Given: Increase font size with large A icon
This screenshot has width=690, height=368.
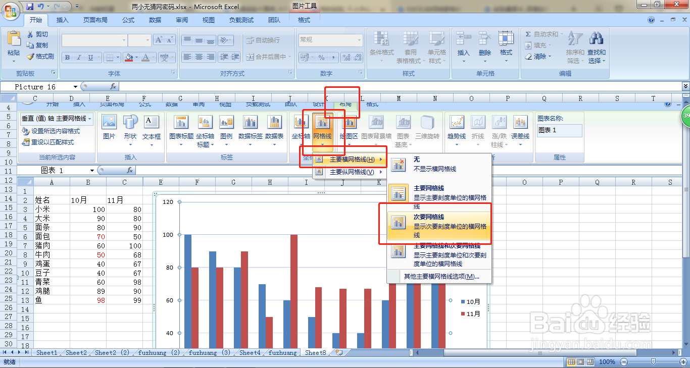Looking at the screenshot, I should pos(159,40).
